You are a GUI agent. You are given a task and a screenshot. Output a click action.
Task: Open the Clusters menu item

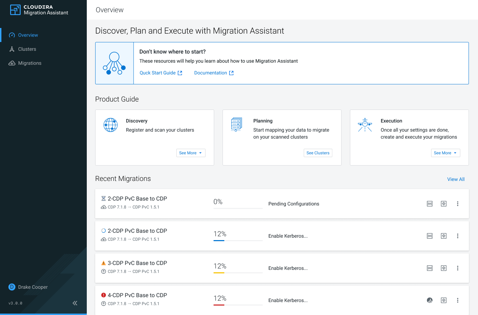(x=27, y=49)
